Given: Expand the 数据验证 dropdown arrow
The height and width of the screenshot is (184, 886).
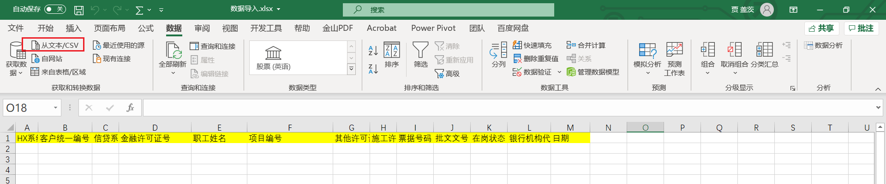Looking at the screenshot, I should click(x=559, y=72).
